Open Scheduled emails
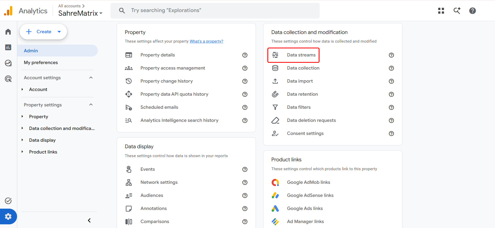 tap(159, 107)
